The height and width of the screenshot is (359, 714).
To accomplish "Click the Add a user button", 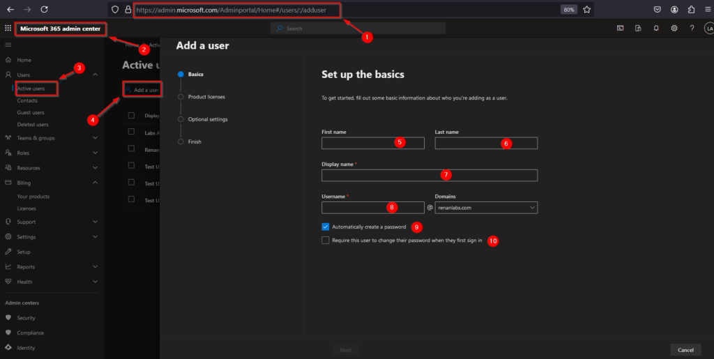I will click(142, 90).
